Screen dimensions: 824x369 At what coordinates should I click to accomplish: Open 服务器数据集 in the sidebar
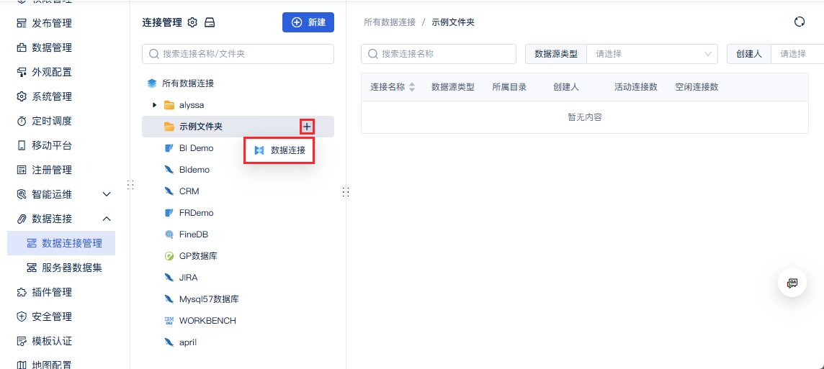71,268
